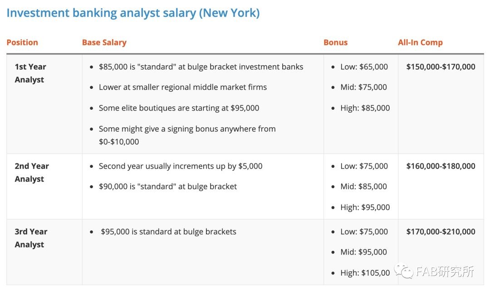
Task: Click the Bonus column header
Action: click(335, 43)
